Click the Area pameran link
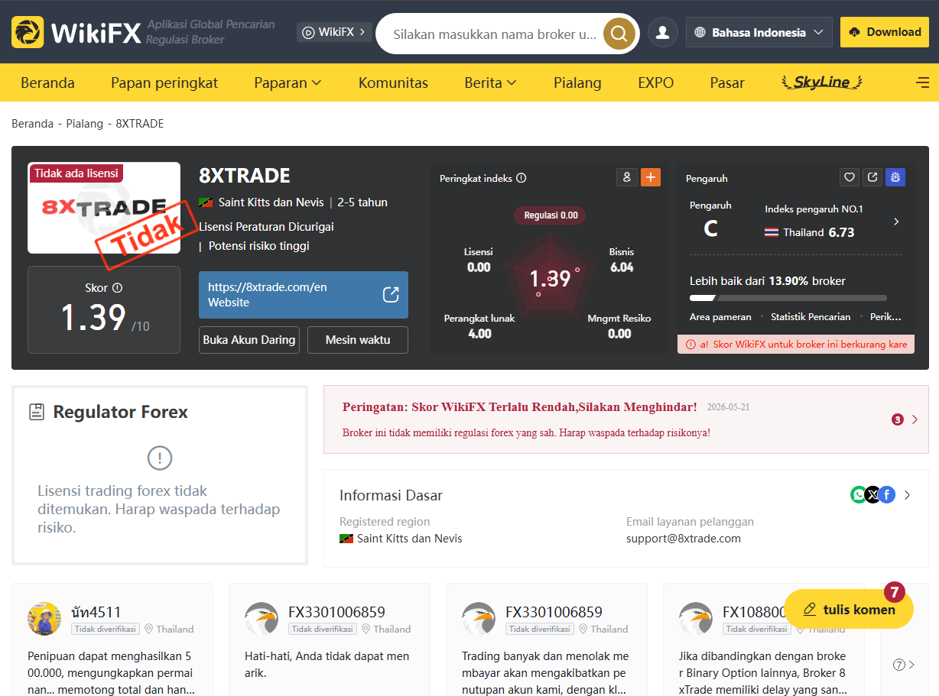The width and height of the screenshot is (939, 696). (720, 316)
